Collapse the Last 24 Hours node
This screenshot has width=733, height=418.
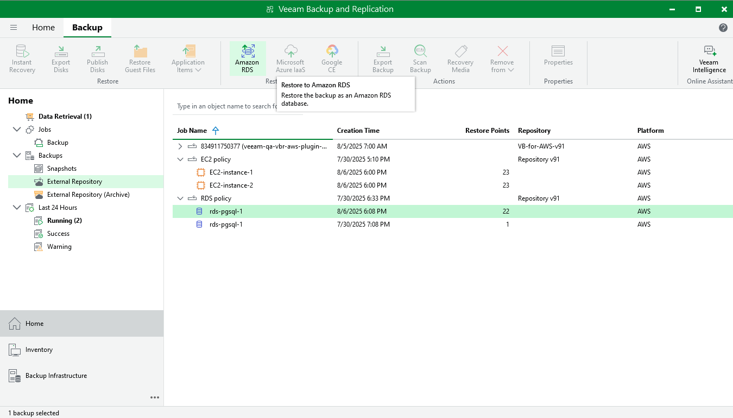coord(17,208)
